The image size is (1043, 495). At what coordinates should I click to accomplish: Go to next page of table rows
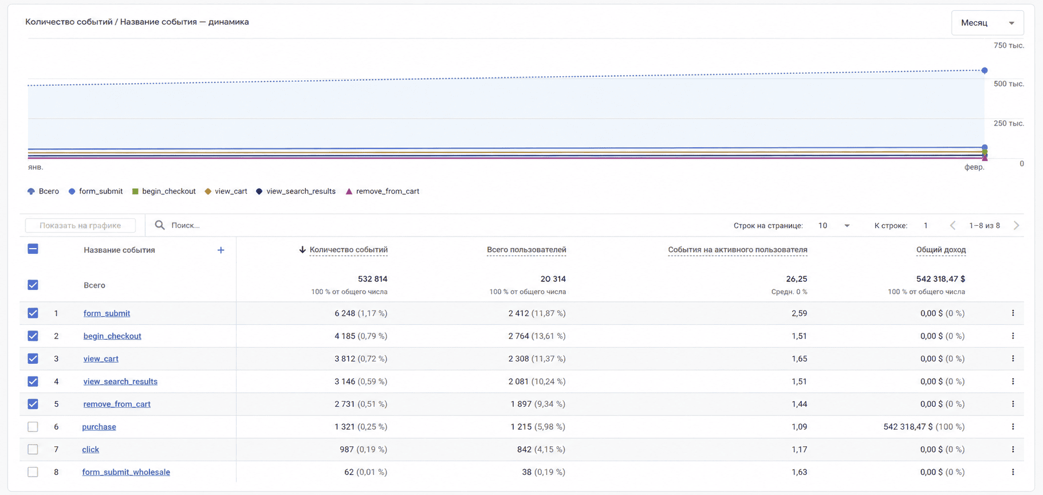coord(1016,226)
